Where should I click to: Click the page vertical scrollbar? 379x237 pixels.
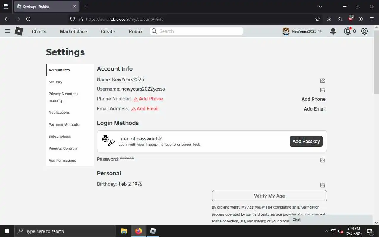click(x=376, y=62)
